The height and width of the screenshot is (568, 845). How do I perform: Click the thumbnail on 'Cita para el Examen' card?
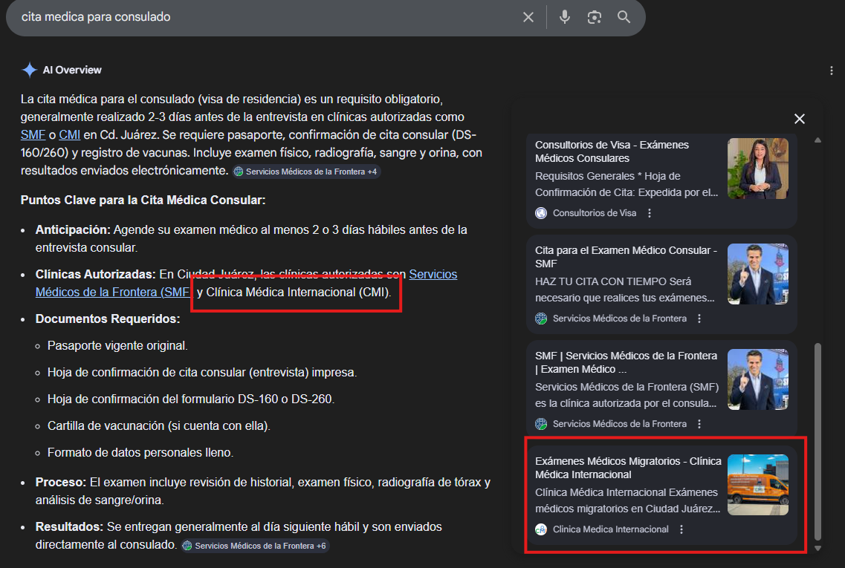click(x=758, y=274)
